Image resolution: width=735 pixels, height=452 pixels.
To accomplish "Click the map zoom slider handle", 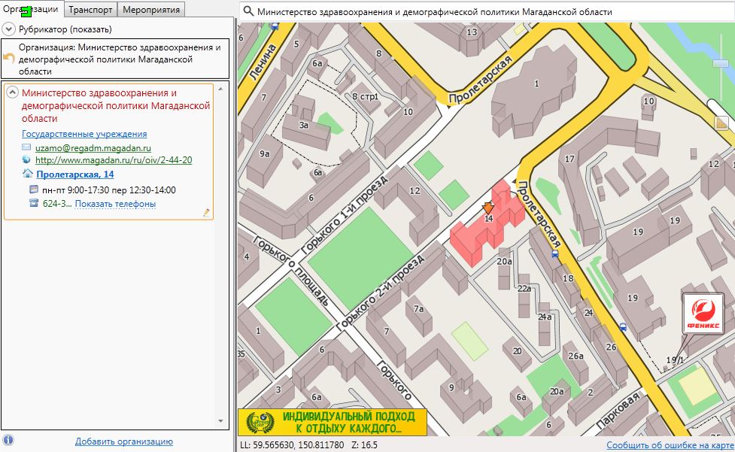I will click(x=721, y=63).
